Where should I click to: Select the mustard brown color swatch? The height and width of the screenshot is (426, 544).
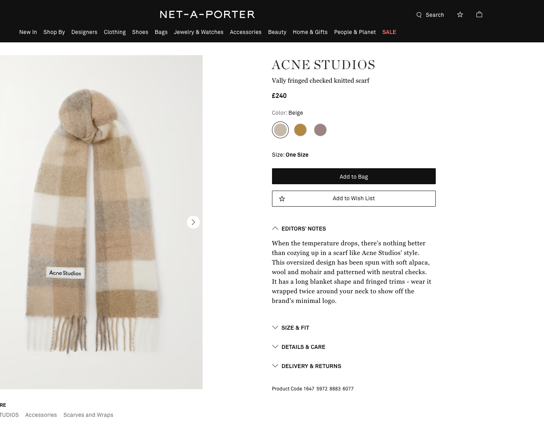point(300,130)
